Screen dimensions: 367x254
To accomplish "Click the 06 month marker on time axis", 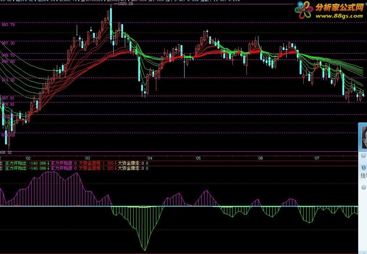I will (x=261, y=158).
